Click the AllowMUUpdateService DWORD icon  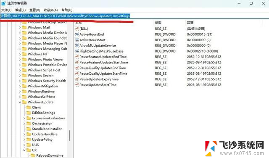point(77,45)
